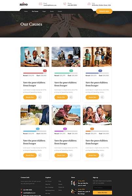Image resolution: width=132 pixels, height=196 pixels.
Task: Select the Events menu item
Action: 52,11
